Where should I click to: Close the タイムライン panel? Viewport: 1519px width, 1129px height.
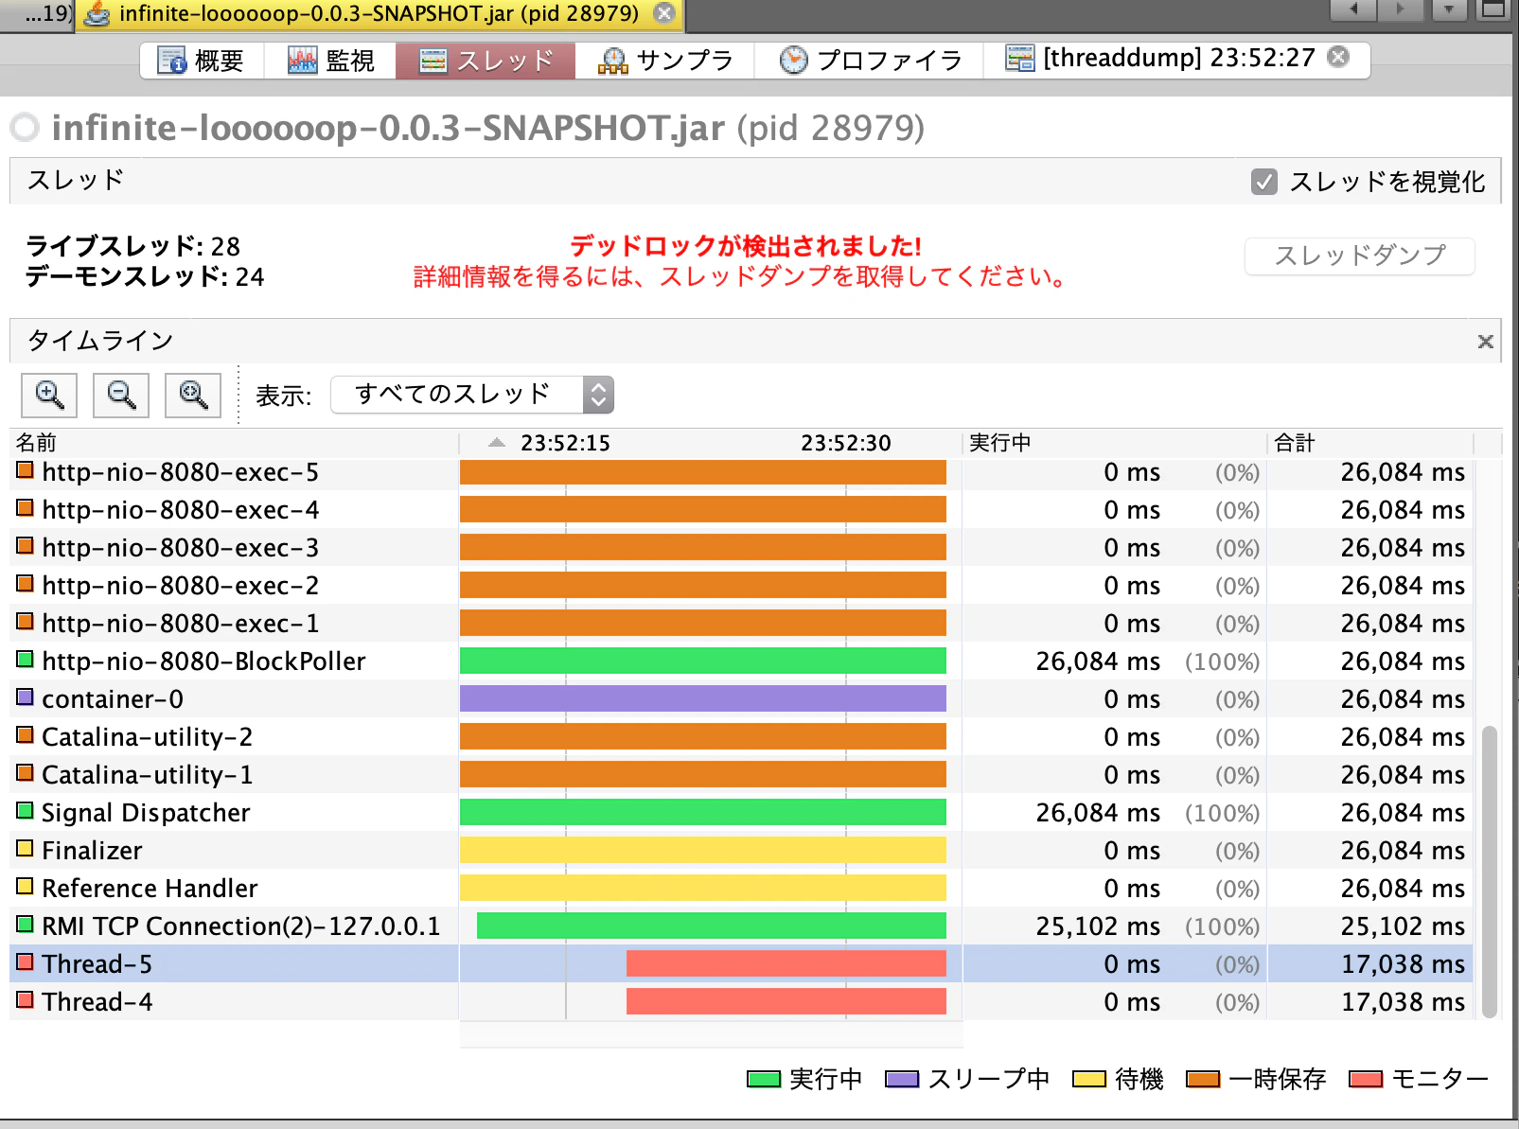tap(1486, 342)
